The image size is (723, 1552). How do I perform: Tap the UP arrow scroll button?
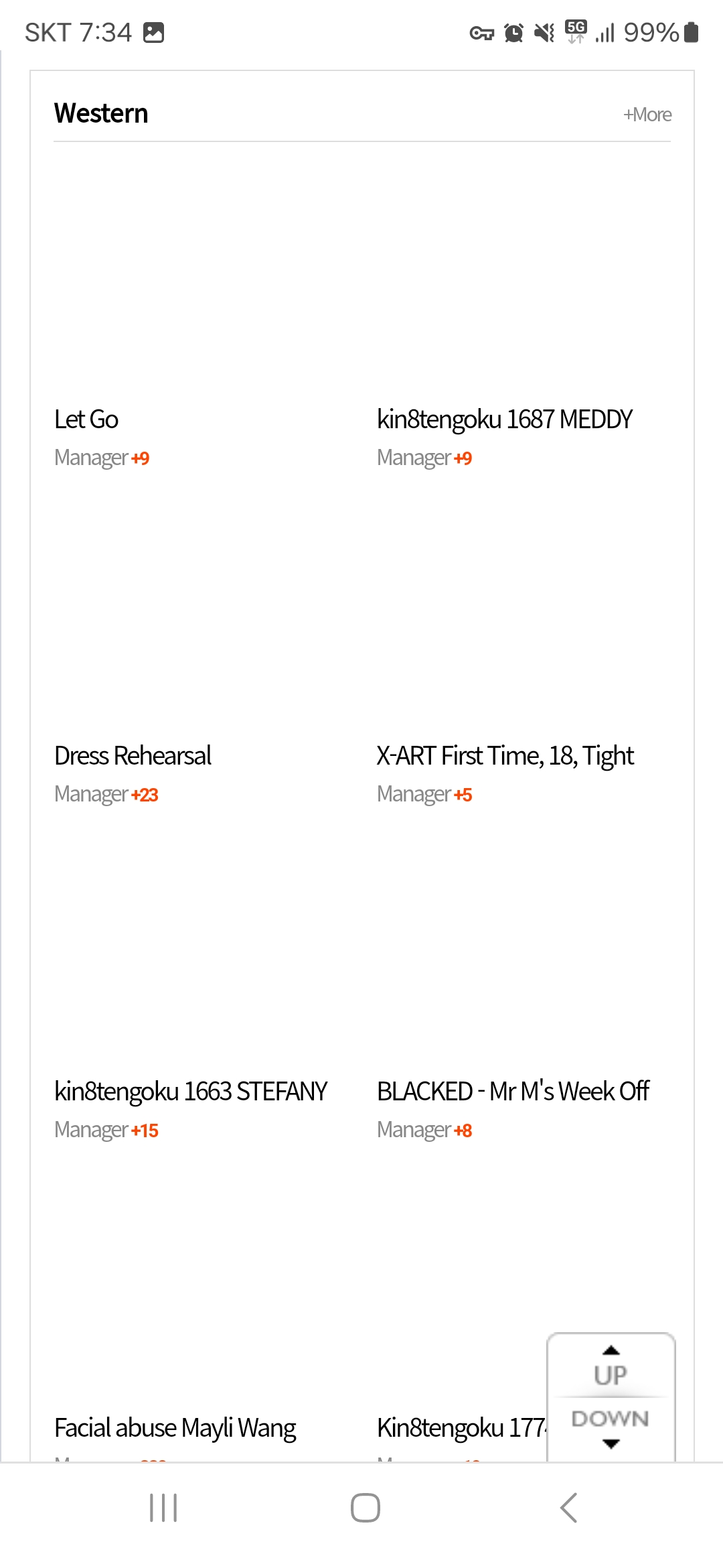coord(611,1366)
